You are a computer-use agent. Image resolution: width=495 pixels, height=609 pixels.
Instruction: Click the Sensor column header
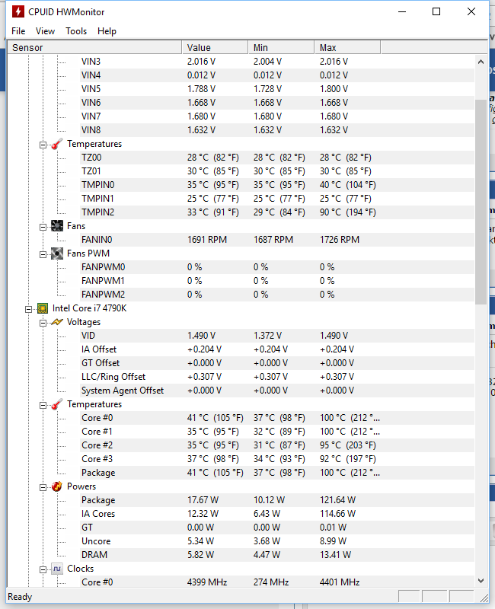(x=94, y=47)
